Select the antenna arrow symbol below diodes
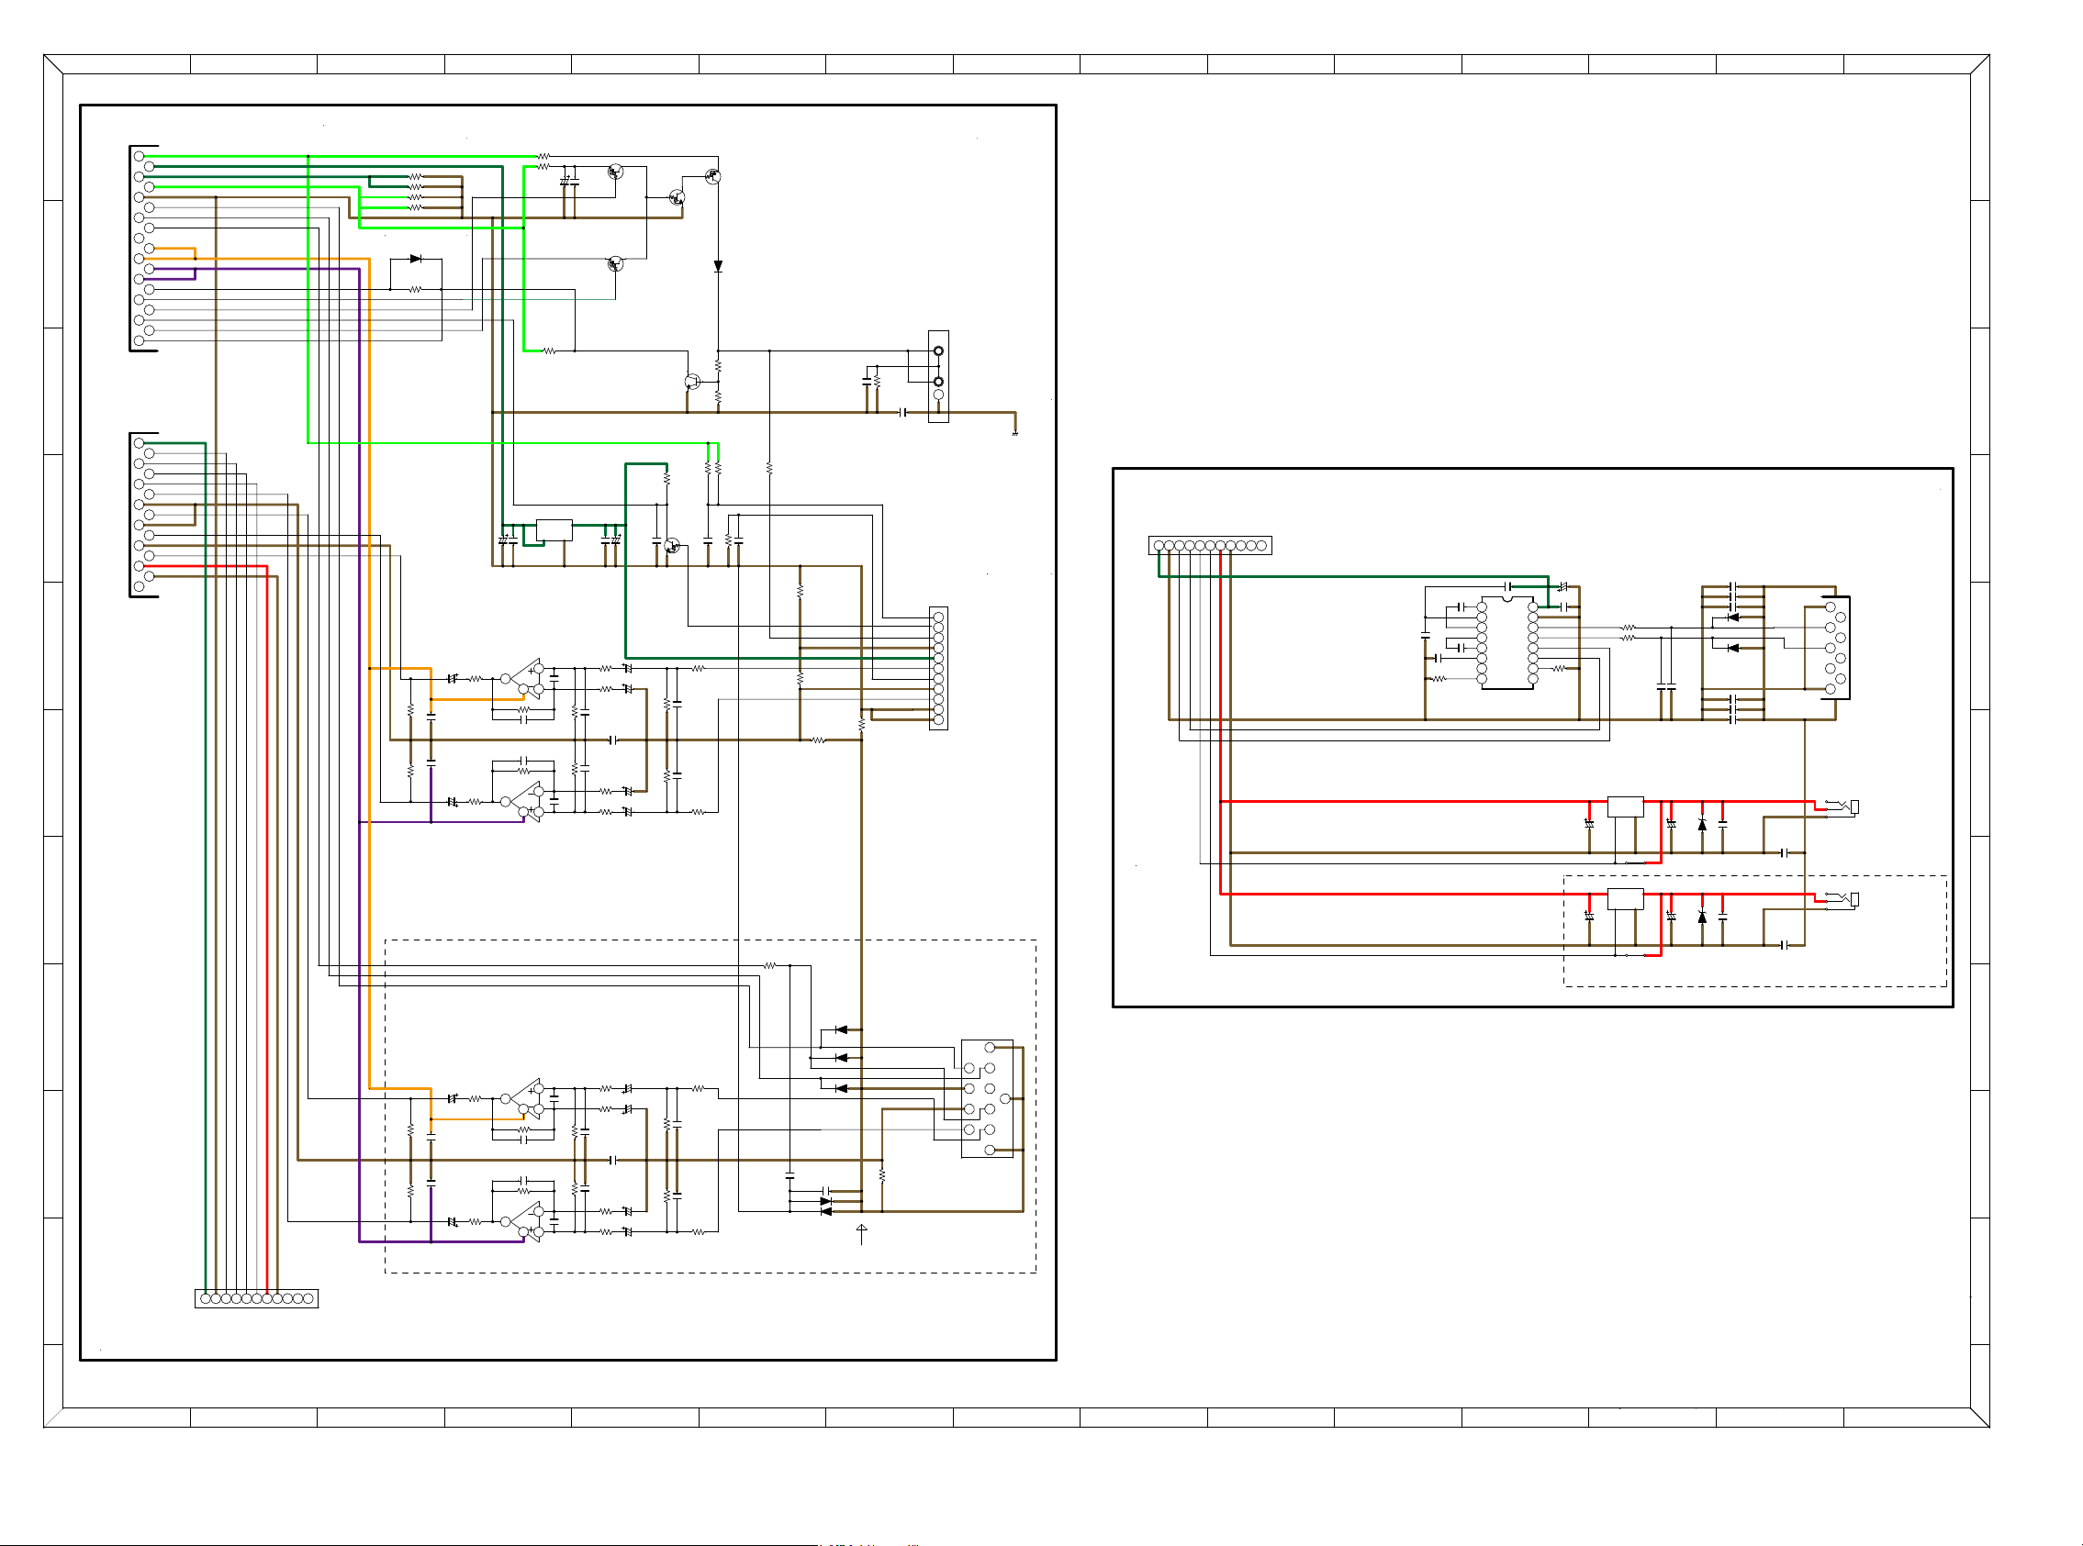 click(861, 1232)
